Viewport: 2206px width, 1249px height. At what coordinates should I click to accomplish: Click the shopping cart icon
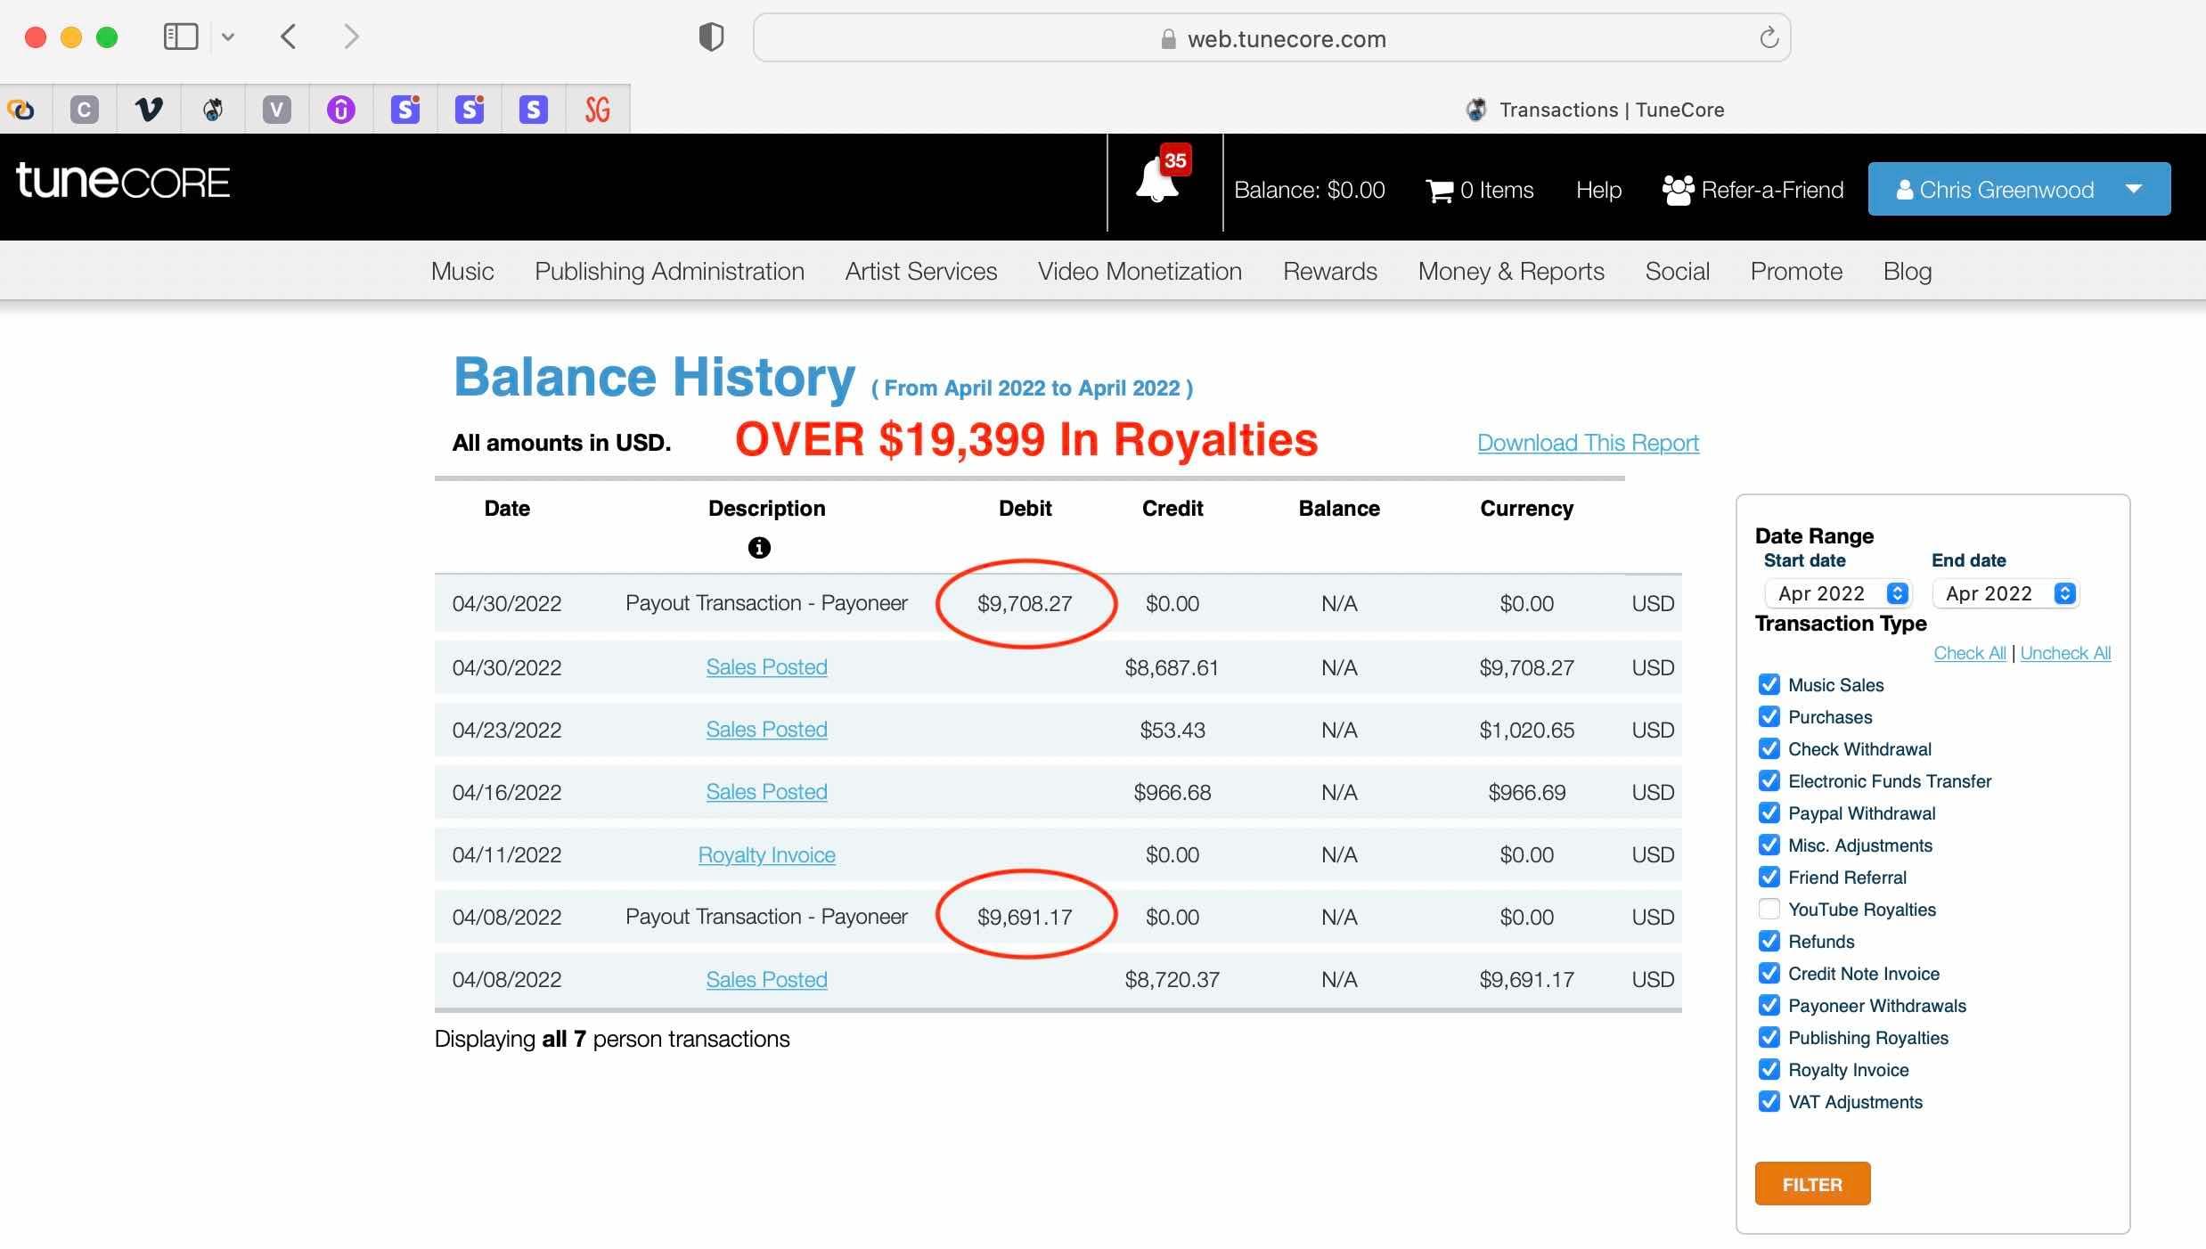(1440, 191)
